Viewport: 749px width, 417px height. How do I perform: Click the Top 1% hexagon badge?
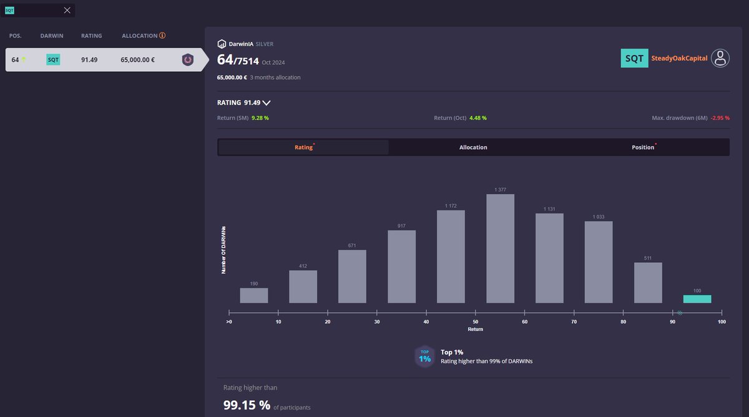click(x=424, y=356)
